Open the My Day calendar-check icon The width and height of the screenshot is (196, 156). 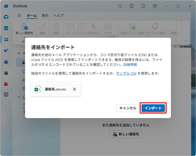click(x=132, y=6)
